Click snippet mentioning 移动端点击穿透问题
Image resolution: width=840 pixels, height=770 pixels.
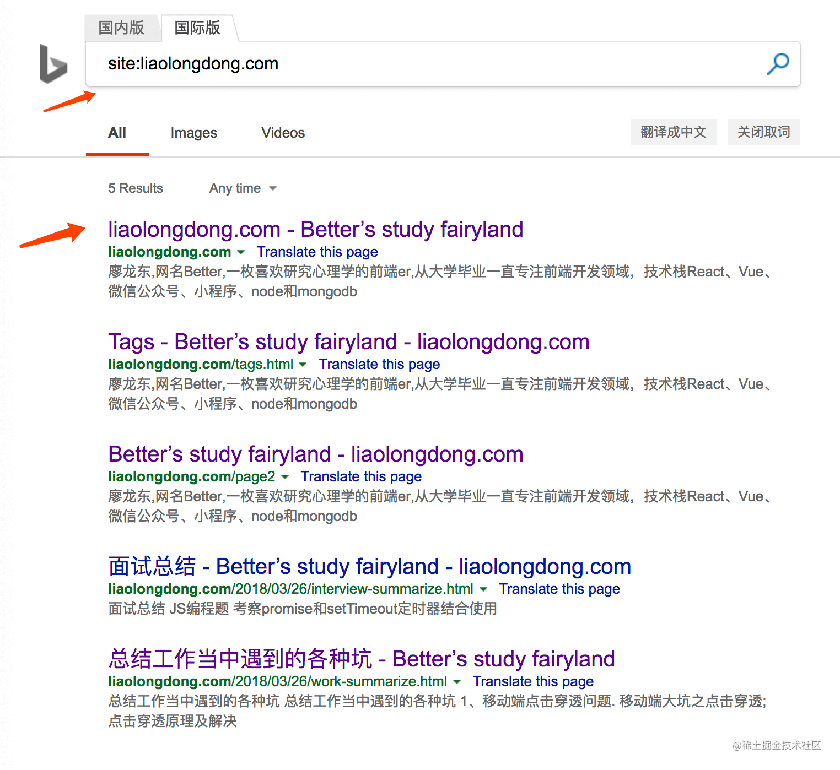[437, 711]
